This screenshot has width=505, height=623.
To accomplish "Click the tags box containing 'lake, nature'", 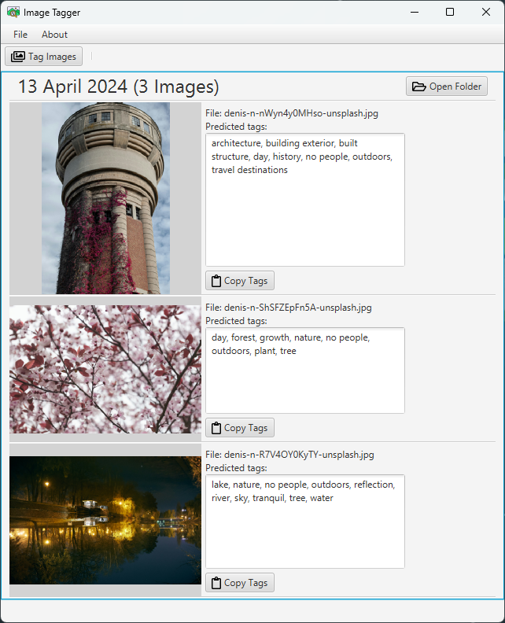I will click(x=305, y=522).
